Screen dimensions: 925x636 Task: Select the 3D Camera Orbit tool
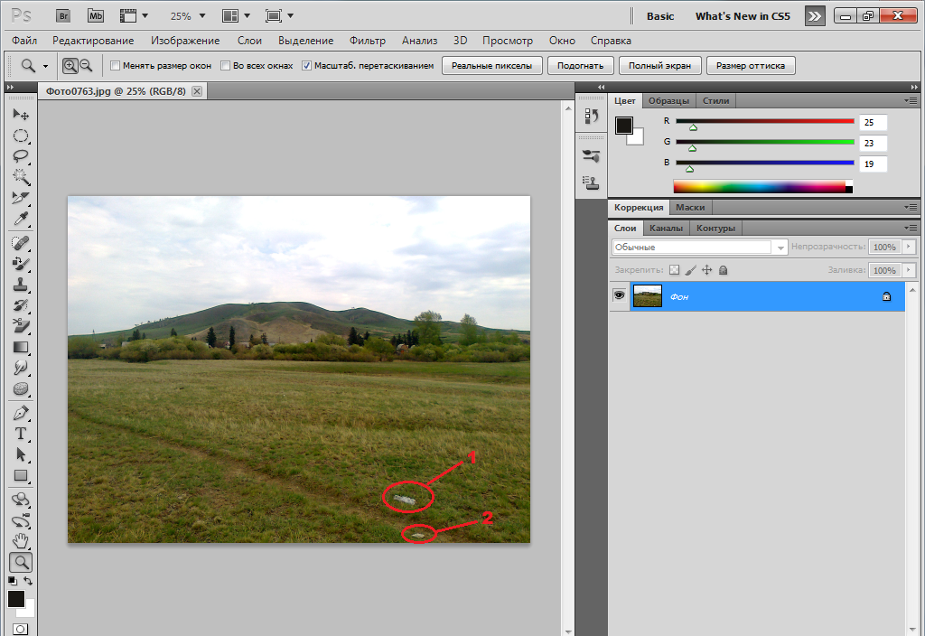click(21, 521)
